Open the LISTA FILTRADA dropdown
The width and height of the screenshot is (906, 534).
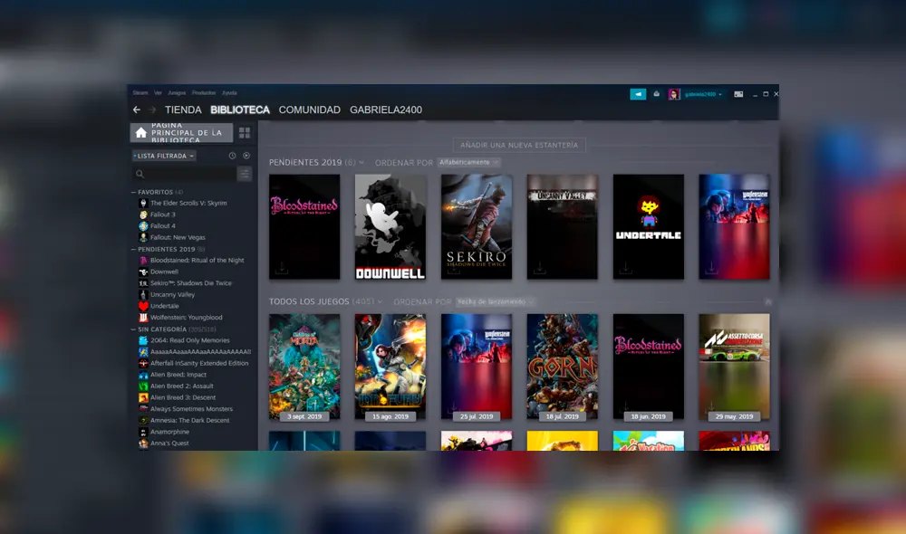(163, 156)
